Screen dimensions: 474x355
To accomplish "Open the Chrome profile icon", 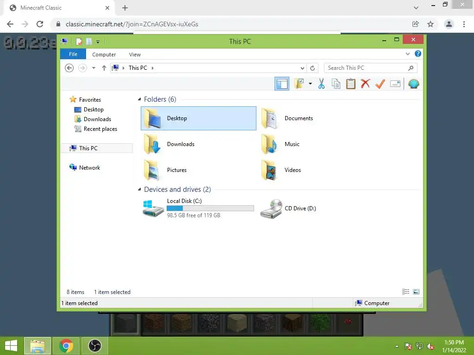I will pos(449,24).
